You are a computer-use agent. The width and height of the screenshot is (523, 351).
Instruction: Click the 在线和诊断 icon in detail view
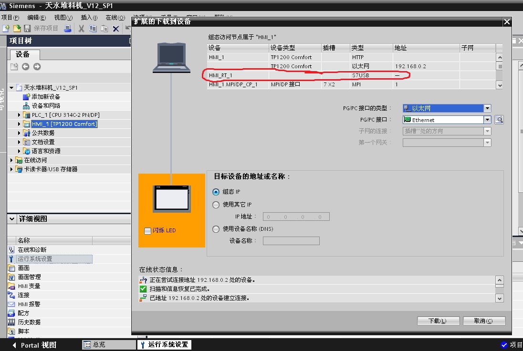coord(11,250)
